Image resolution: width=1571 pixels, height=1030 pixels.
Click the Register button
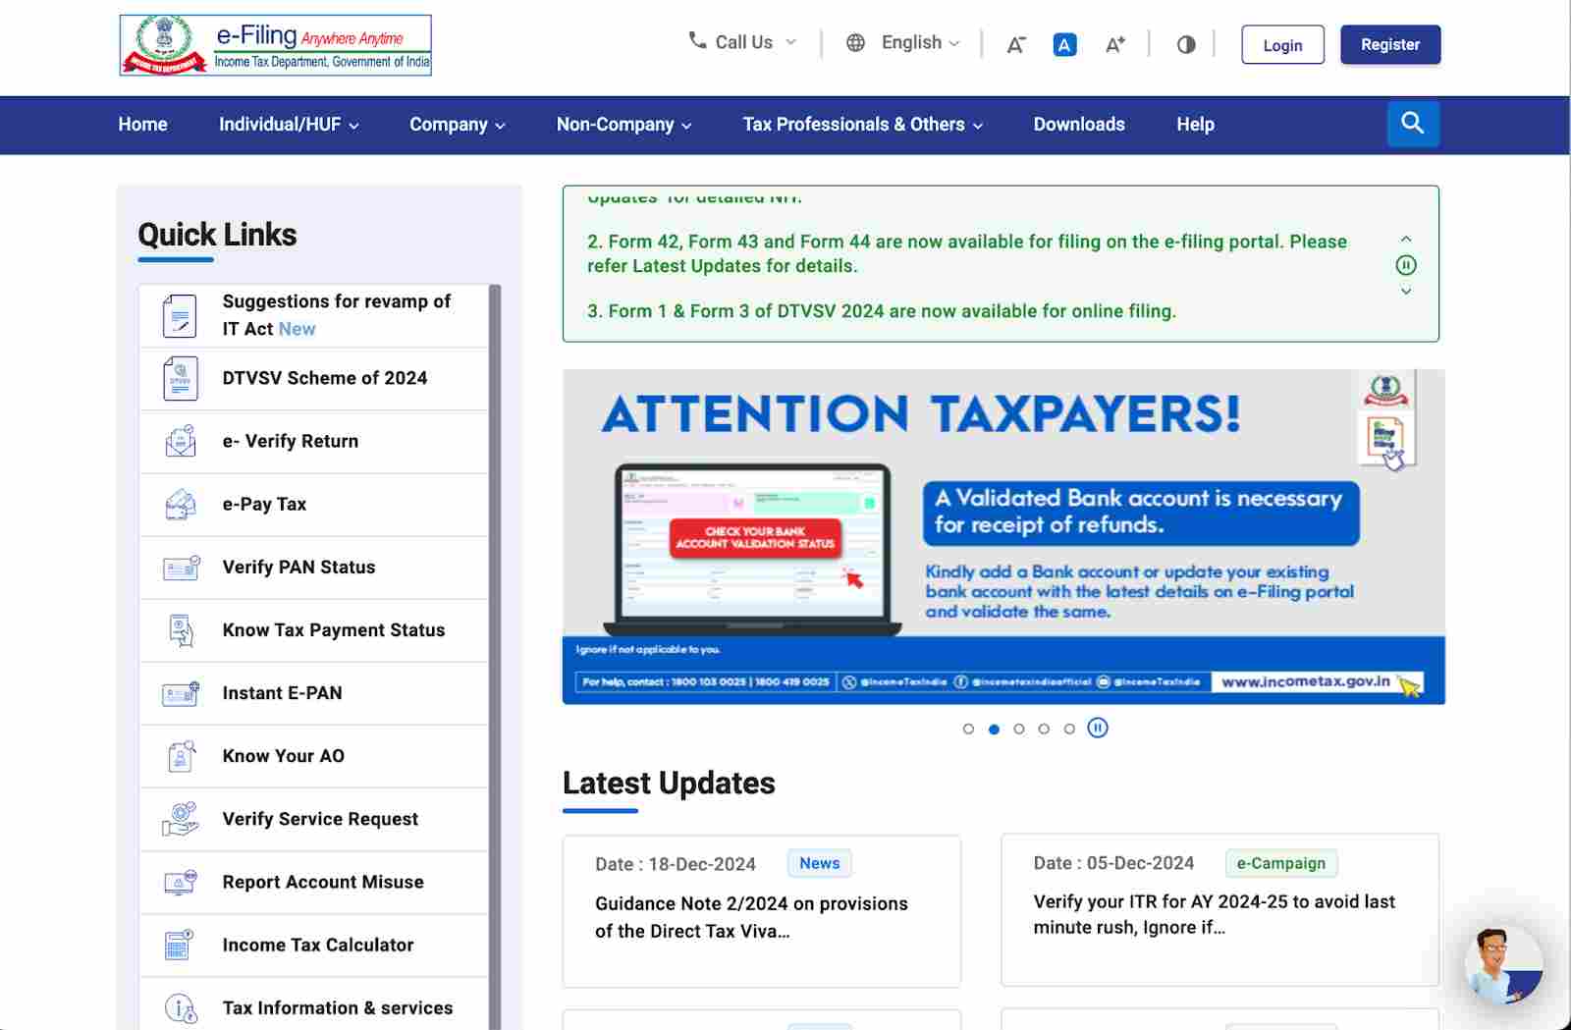pyautogui.click(x=1390, y=45)
